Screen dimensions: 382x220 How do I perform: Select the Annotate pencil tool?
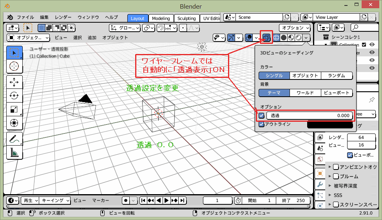coord(14,139)
